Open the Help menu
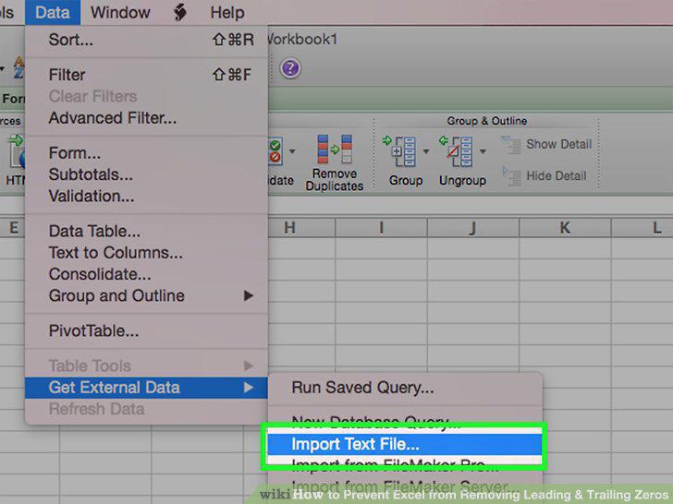The image size is (673, 504). [x=227, y=12]
